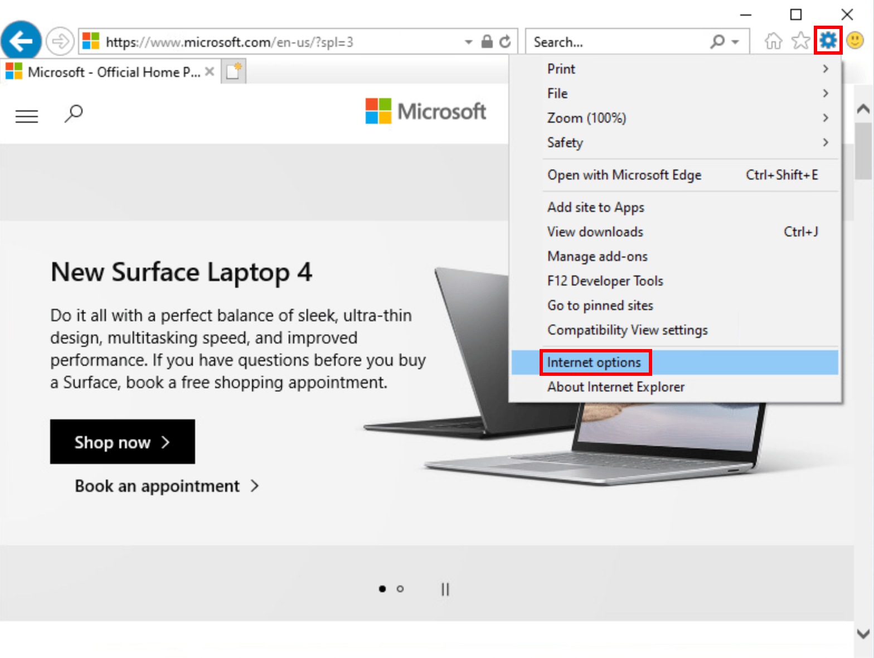This screenshot has height=658, width=874.
Task: Open the search provider dropdown arrow
Action: [735, 42]
